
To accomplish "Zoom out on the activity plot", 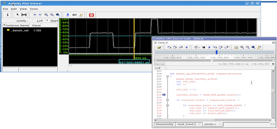I will 52,15.
